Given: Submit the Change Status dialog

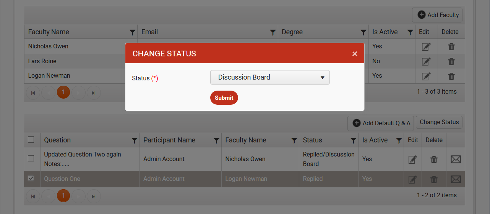Looking at the screenshot, I should [x=224, y=98].
